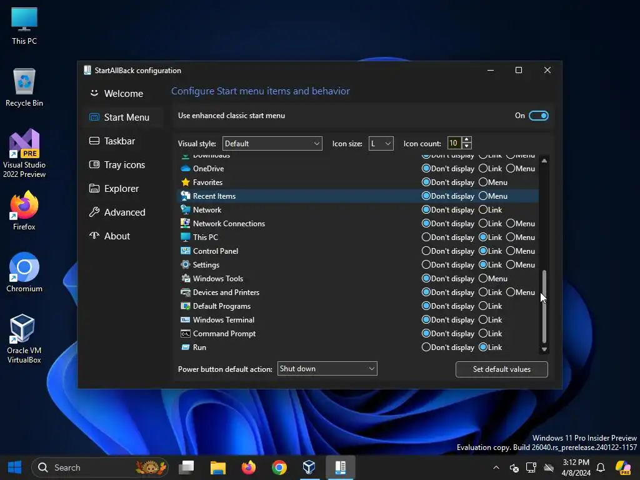The width and height of the screenshot is (640, 480).
Task: Click the Run row icon
Action: [185, 347]
